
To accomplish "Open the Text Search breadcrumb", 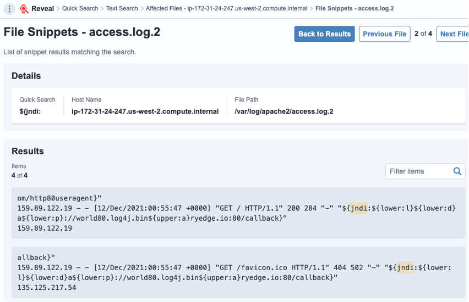I will pos(122,9).
